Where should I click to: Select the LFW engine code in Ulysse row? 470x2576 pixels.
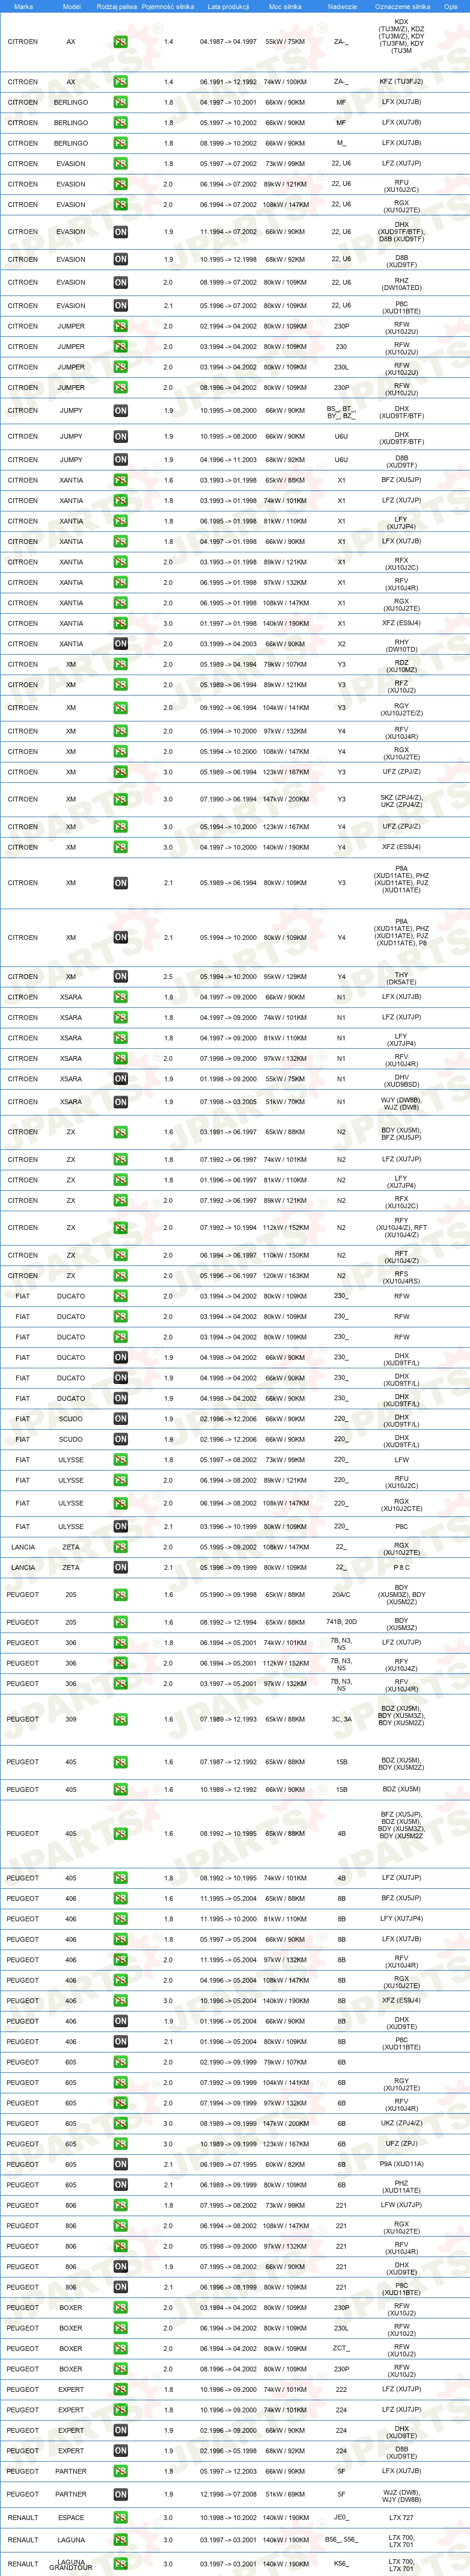pyautogui.click(x=401, y=1460)
